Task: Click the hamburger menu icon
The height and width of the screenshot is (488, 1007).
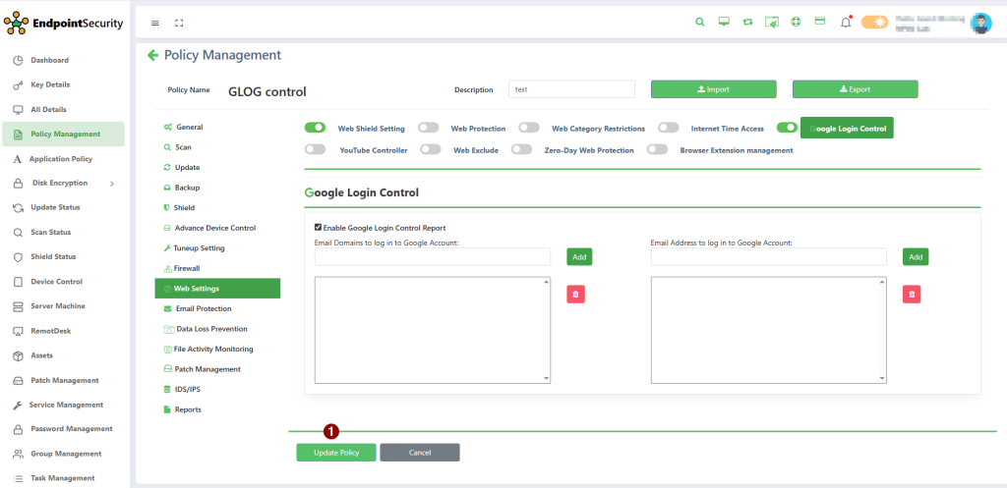Action: (155, 23)
